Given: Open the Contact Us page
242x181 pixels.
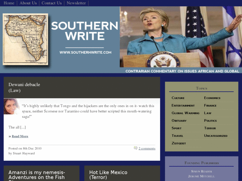Looking at the screenshot, I should click(52, 3).
